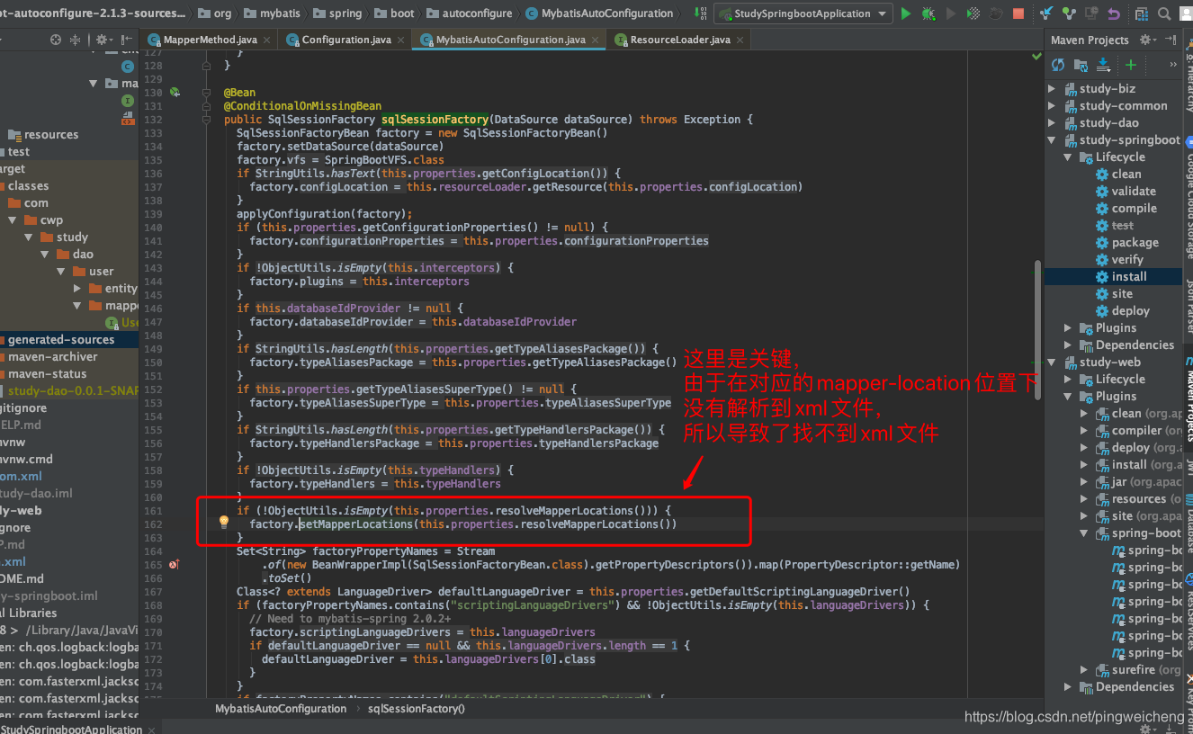
Task: Run StudySpringbootApplication with green play icon
Action: click(906, 13)
